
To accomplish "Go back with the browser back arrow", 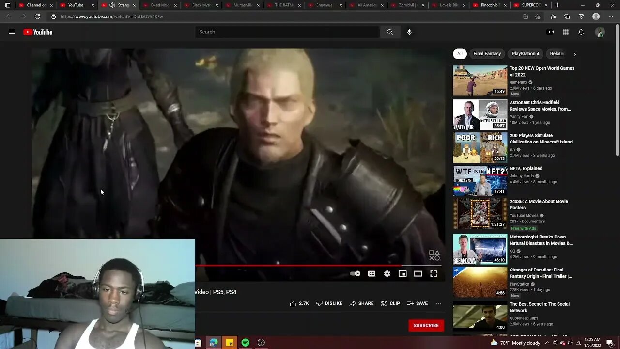I will coord(9,16).
